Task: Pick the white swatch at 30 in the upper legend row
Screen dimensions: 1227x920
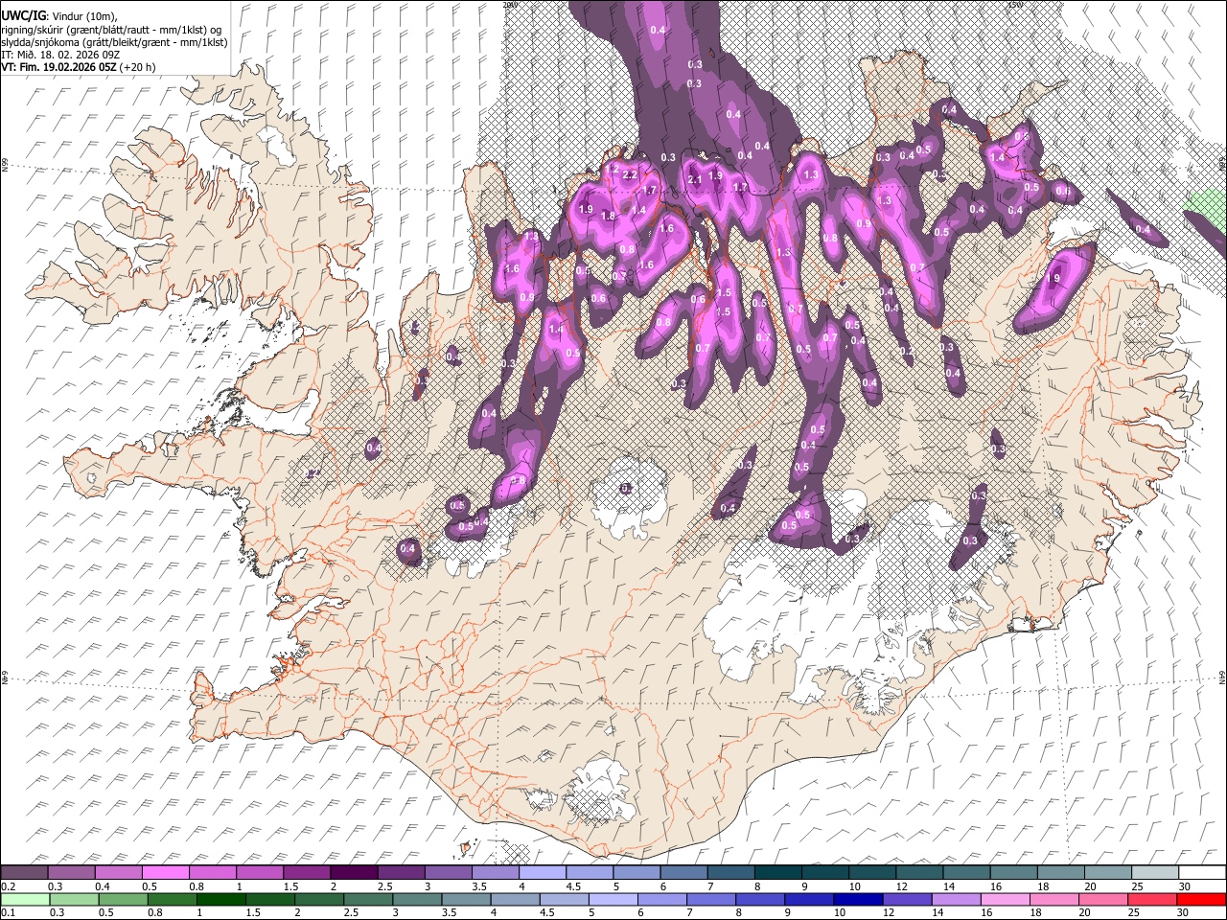Action: (1202, 872)
